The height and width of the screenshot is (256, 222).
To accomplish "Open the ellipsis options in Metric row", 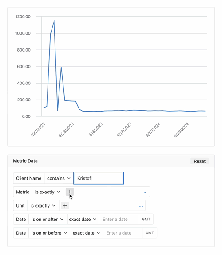I will 146,192.
